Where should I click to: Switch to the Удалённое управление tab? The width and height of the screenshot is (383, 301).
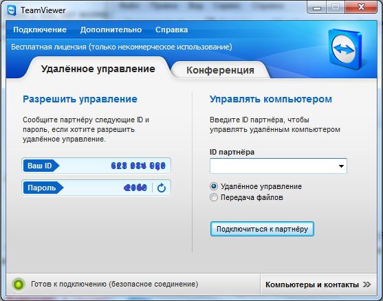pyautogui.click(x=98, y=69)
